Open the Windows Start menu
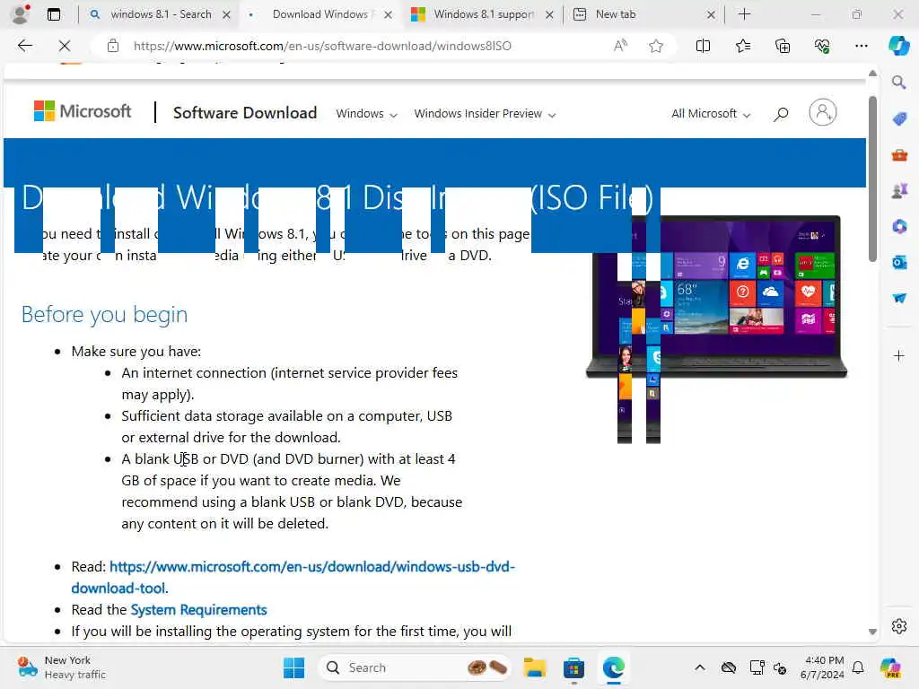919x689 pixels. 293,667
